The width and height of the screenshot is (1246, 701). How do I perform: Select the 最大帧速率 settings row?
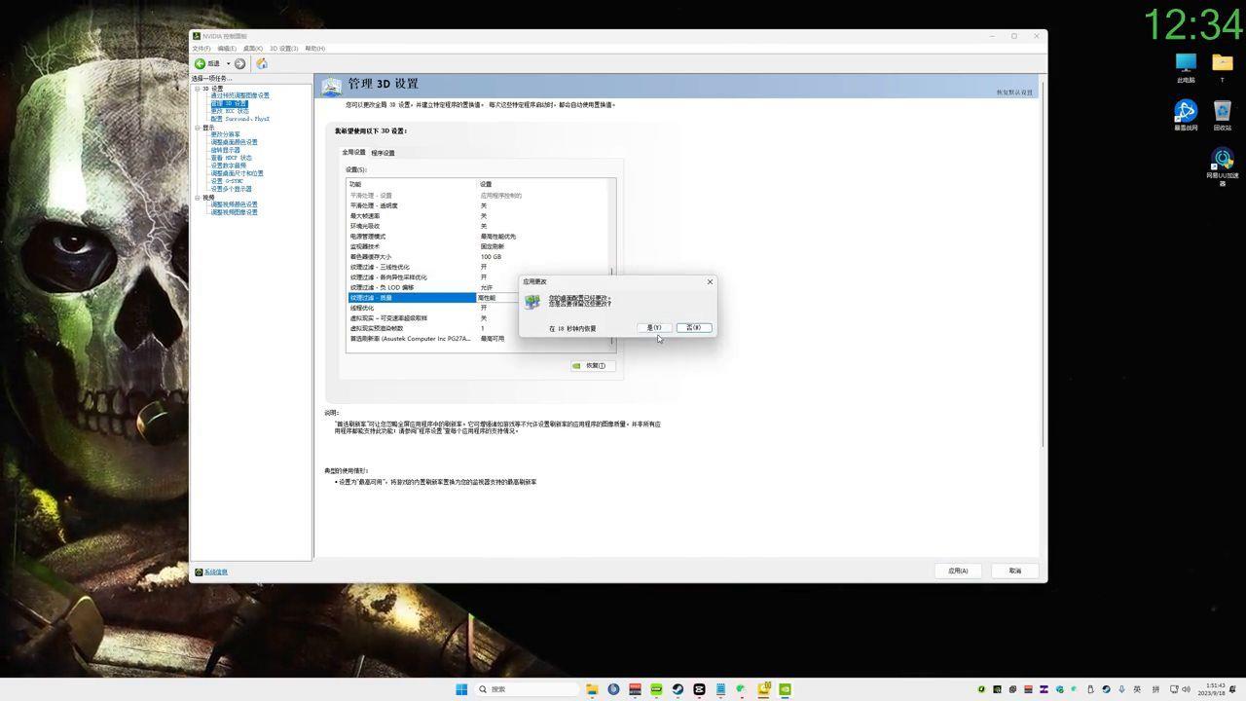tap(478, 216)
